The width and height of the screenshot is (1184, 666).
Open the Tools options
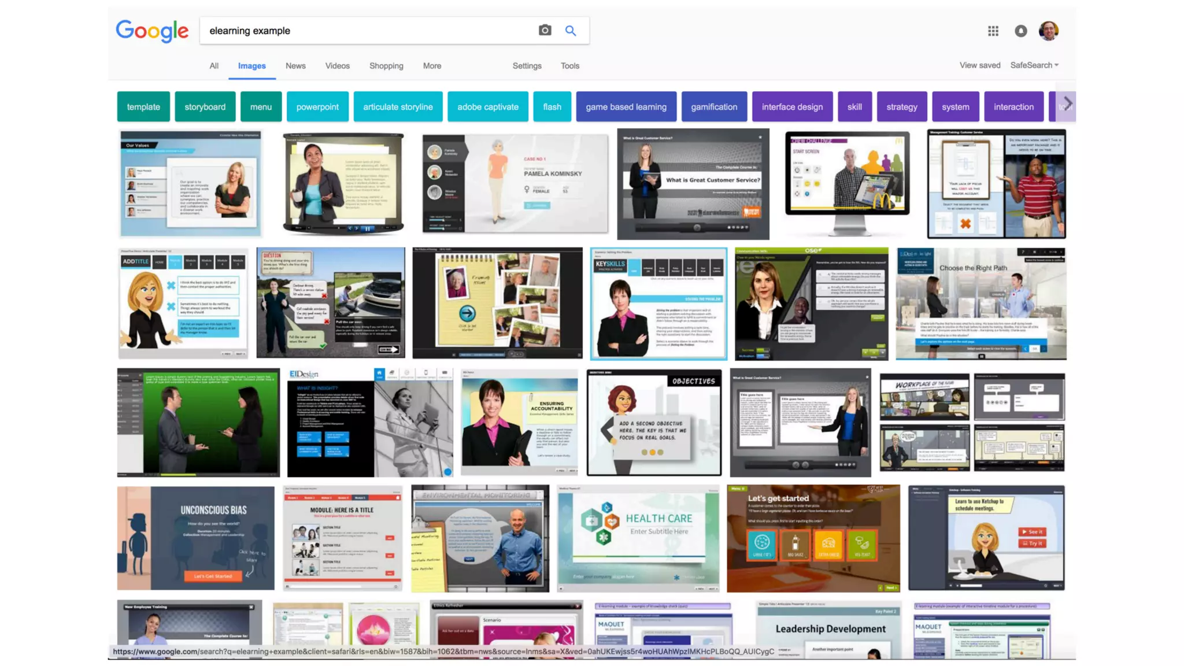click(569, 66)
